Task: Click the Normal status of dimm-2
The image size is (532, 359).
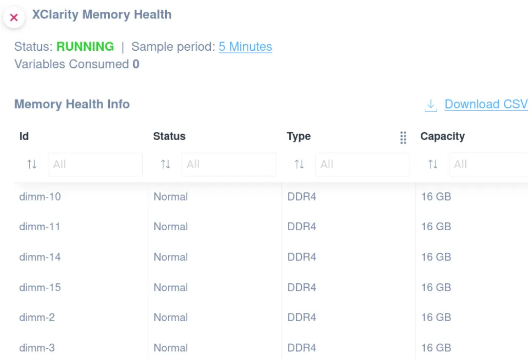Action: point(171,317)
